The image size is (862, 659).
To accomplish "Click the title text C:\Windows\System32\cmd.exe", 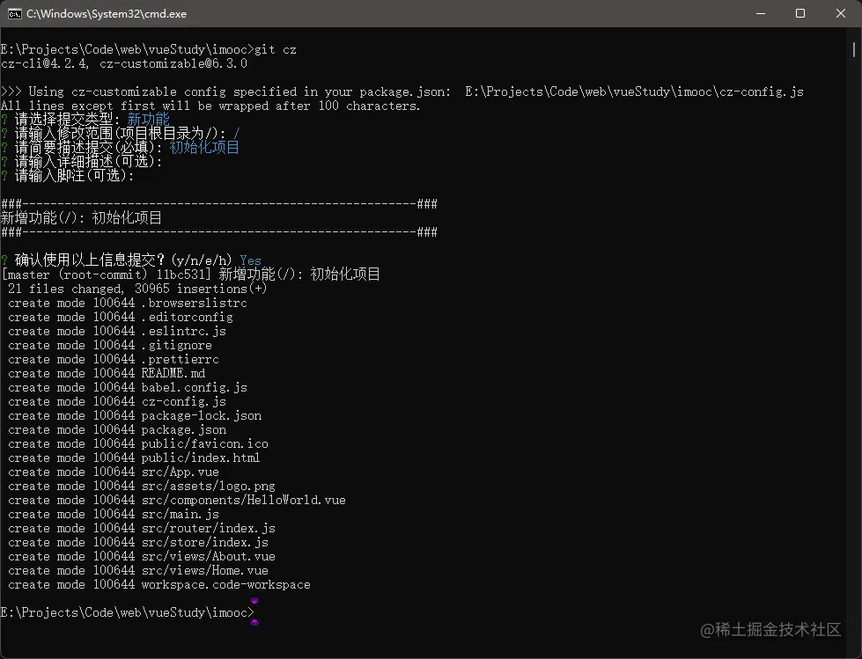I will point(107,14).
